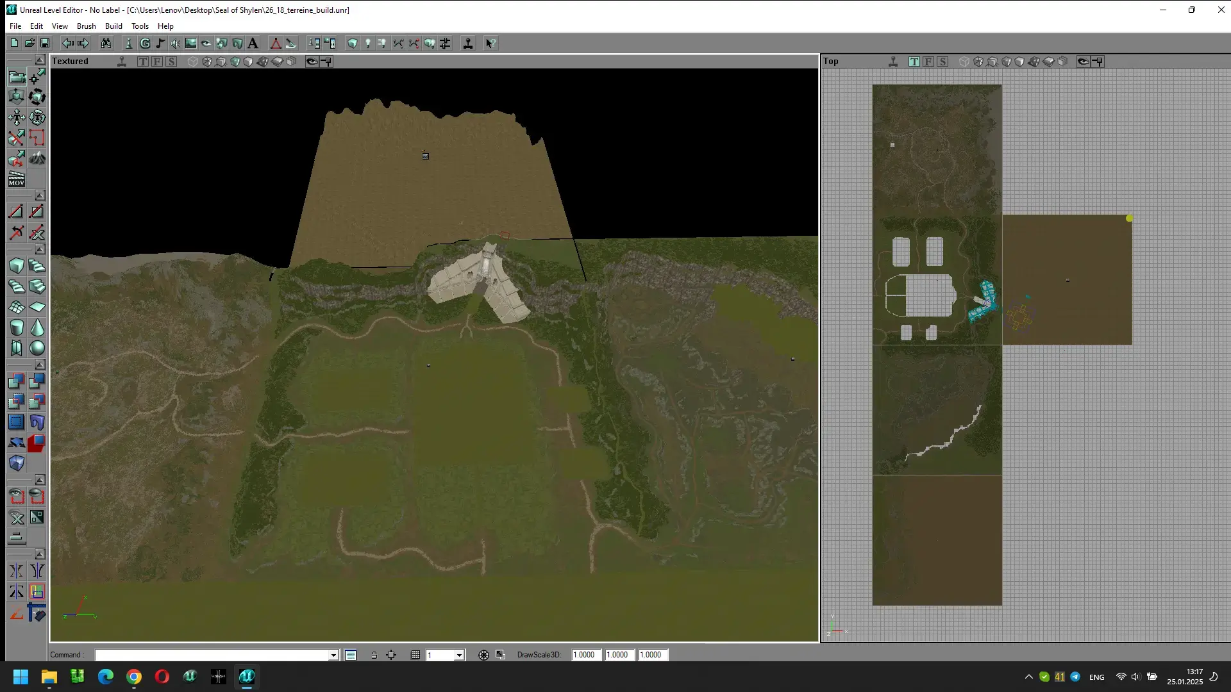Collapse the mirror tools group arrow
Image resolution: width=1231 pixels, height=692 pixels.
(40, 554)
